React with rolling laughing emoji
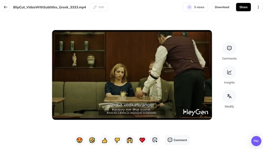This screenshot has height=149, width=263. (x=92, y=140)
